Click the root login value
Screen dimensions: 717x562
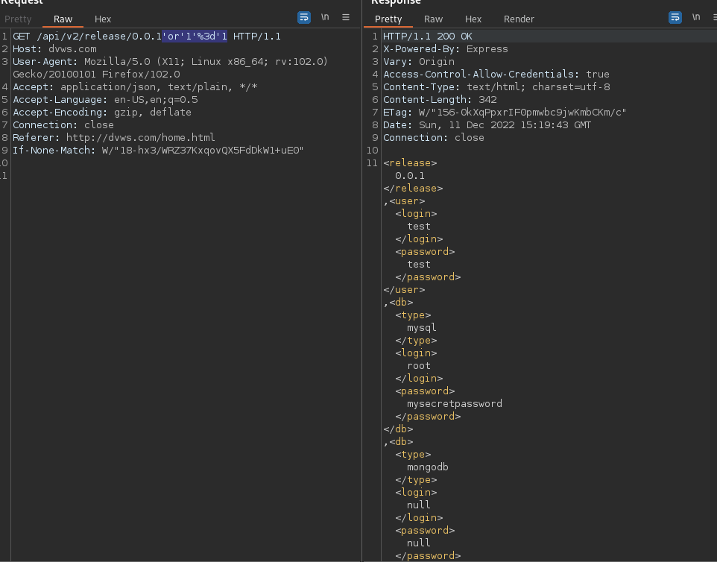coord(419,366)
